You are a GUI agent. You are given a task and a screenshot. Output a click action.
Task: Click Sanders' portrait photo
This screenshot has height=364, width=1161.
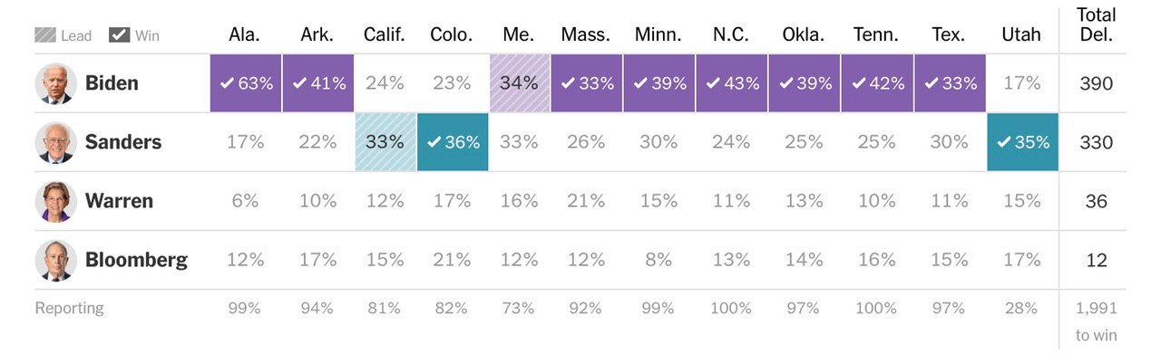pyautogui.click(x=54, y=142)
